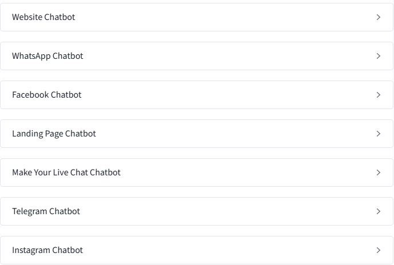Expand the Landing Page Chatbot item
Image resolution: width=394 pixels, height=265 pixels.
point(197,134)
